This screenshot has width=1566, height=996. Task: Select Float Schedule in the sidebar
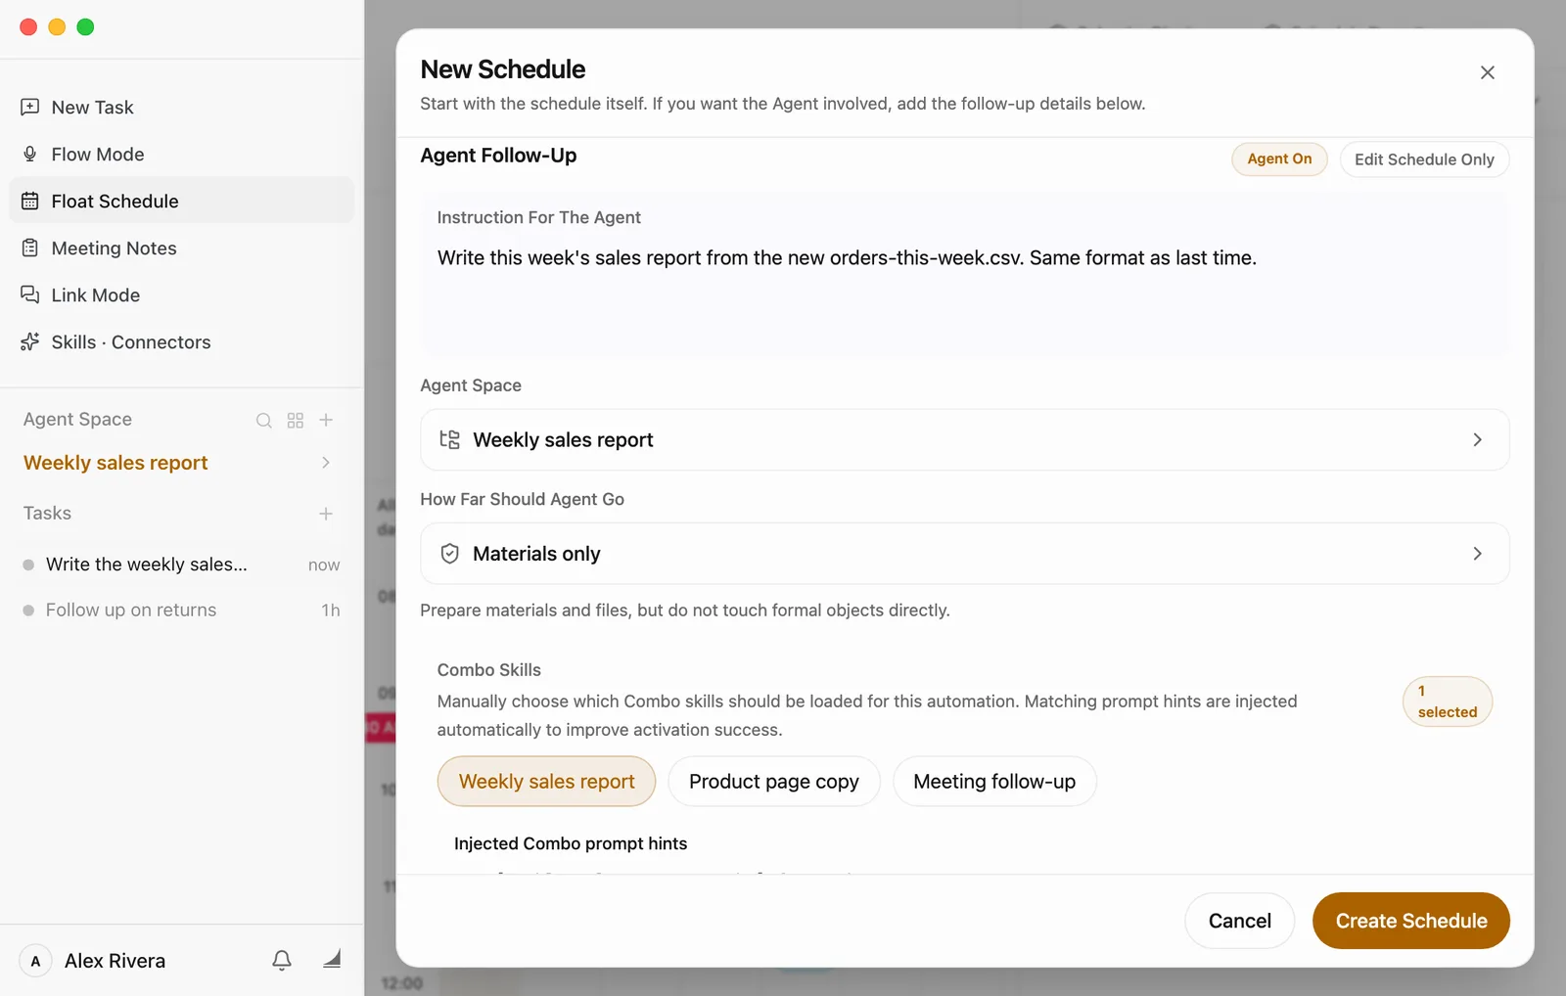pos(181,201)
